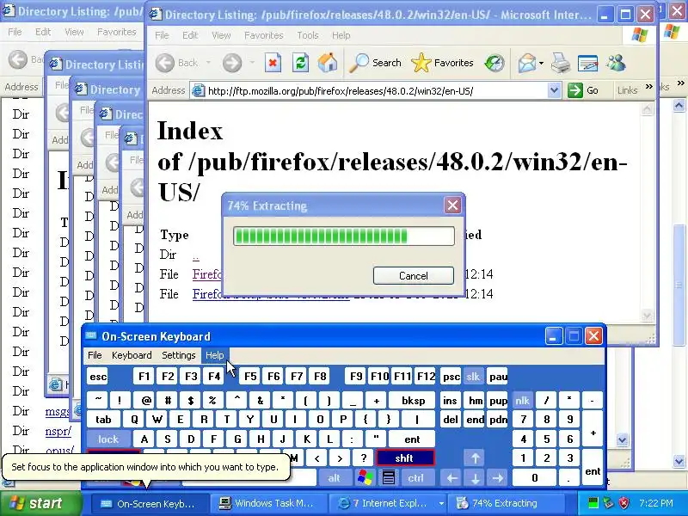
Task: Open the View menu in front IE window
Action: click(221, 35)
